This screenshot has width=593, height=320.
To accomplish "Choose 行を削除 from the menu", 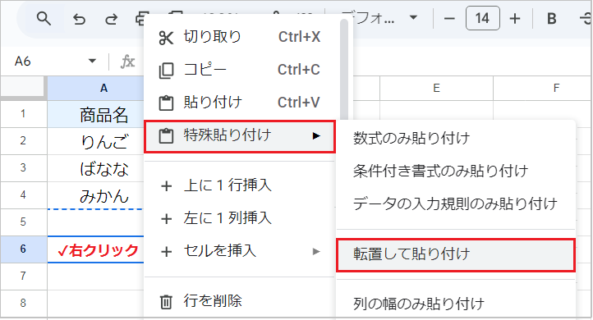I will pyautogui.click(x=239, y=301).
